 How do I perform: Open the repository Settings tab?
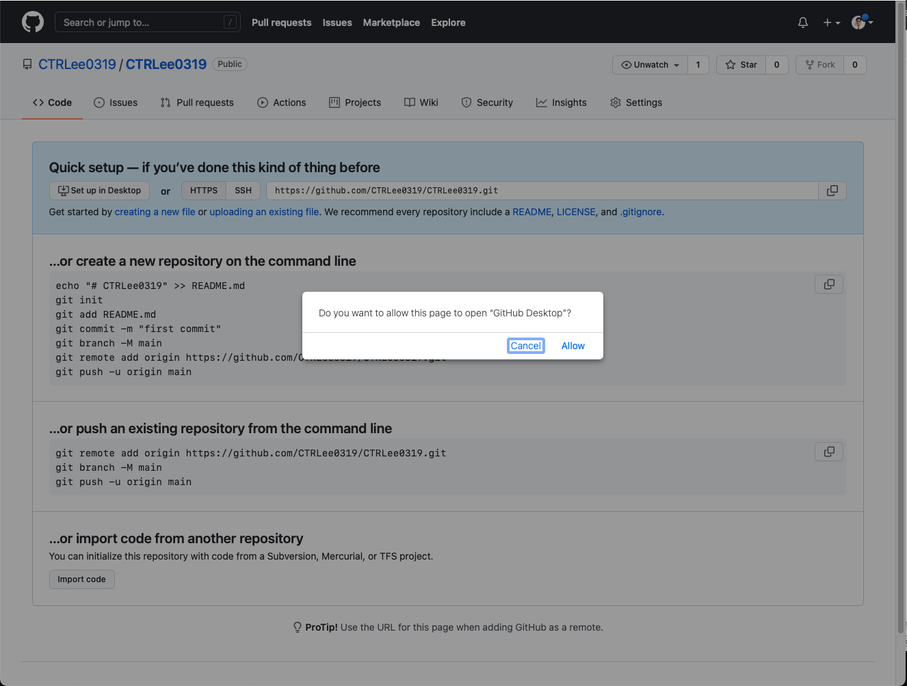tap(636, 102)
